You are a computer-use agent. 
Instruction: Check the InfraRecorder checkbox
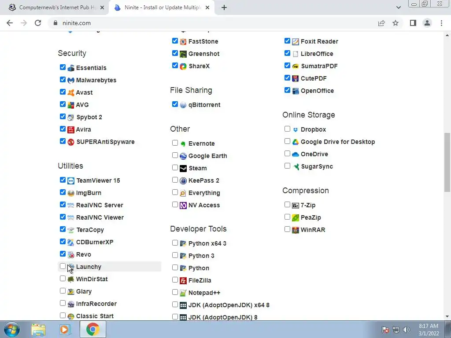click(63, 303)
